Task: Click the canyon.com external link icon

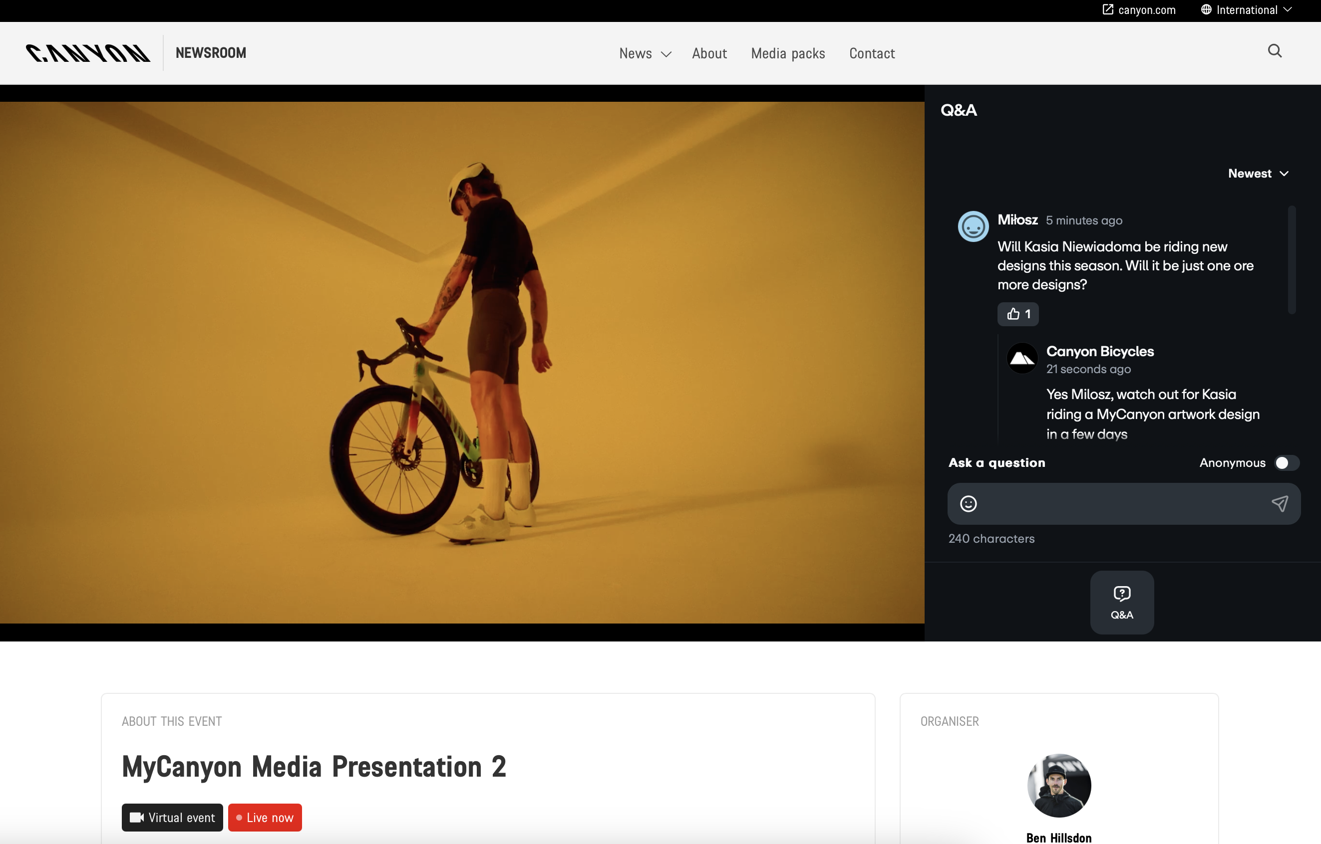Action: coord(1108,10)
